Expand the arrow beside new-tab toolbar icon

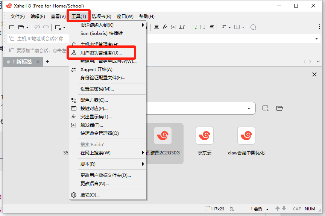230,27
